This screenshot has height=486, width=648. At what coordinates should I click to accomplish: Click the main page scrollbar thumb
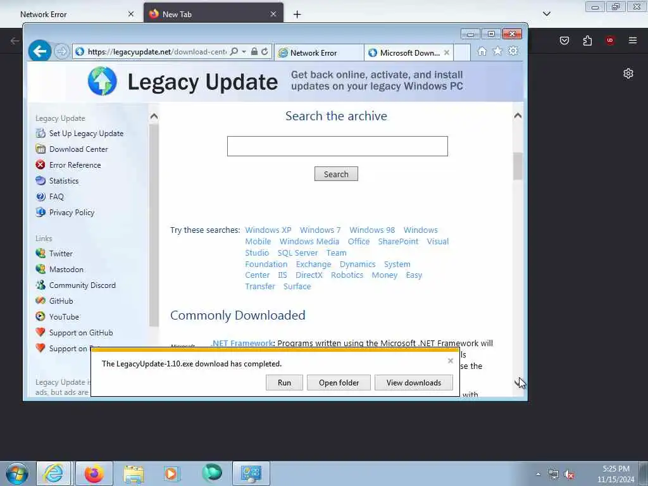518,166
